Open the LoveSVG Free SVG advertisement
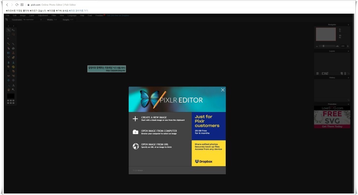The image size is (358, 195). [332, 117]
